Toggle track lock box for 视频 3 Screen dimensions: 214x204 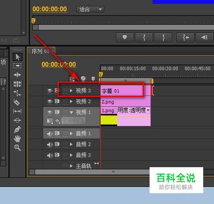tap(65, 91)
